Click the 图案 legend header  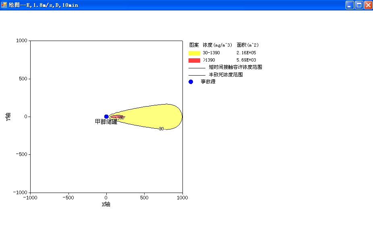[x=194, y=45]
